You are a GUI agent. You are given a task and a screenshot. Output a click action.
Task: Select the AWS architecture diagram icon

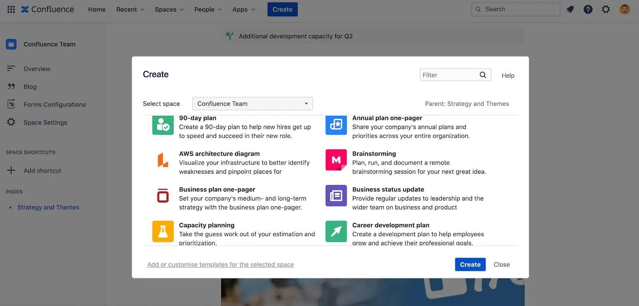(x=163, y=160)
